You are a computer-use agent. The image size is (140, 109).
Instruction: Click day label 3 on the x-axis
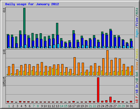point(17,106)
